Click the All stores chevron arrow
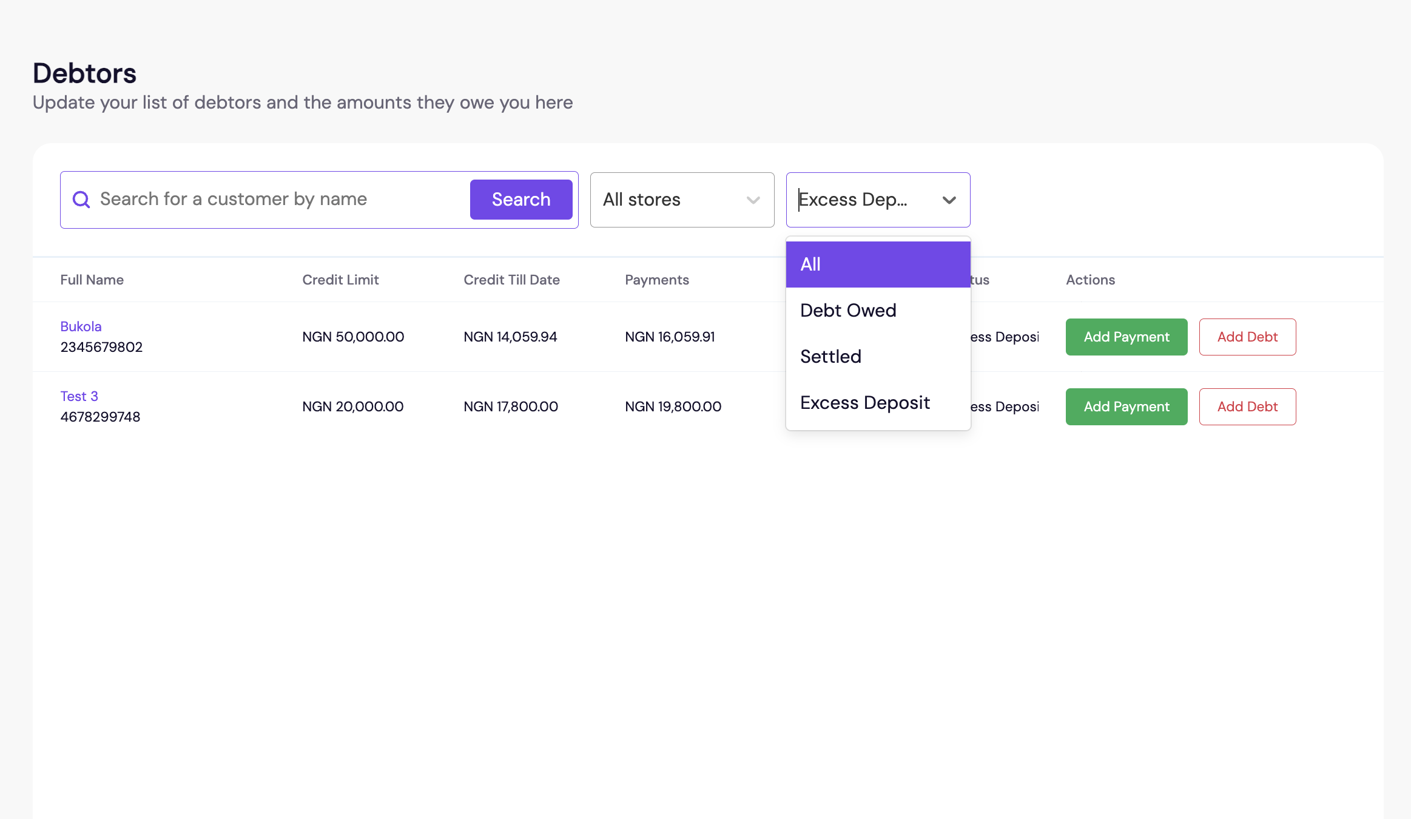 click(x=753, y=200)
